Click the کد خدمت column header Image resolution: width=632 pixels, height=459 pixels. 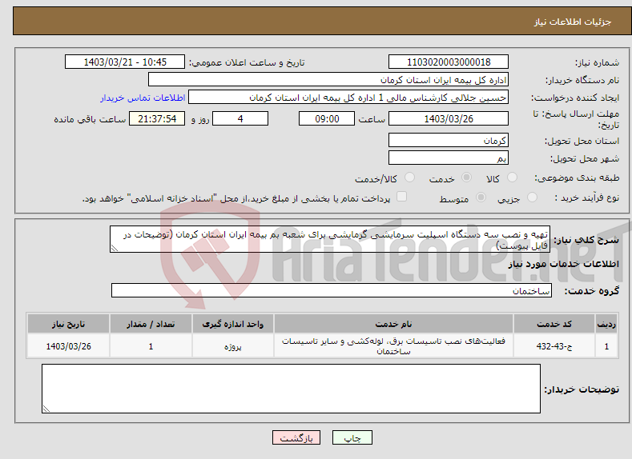554,324
